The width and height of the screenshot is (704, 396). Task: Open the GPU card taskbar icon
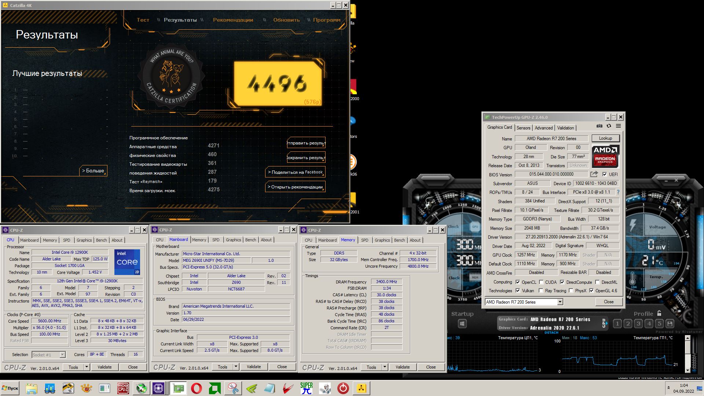point(178,388)
